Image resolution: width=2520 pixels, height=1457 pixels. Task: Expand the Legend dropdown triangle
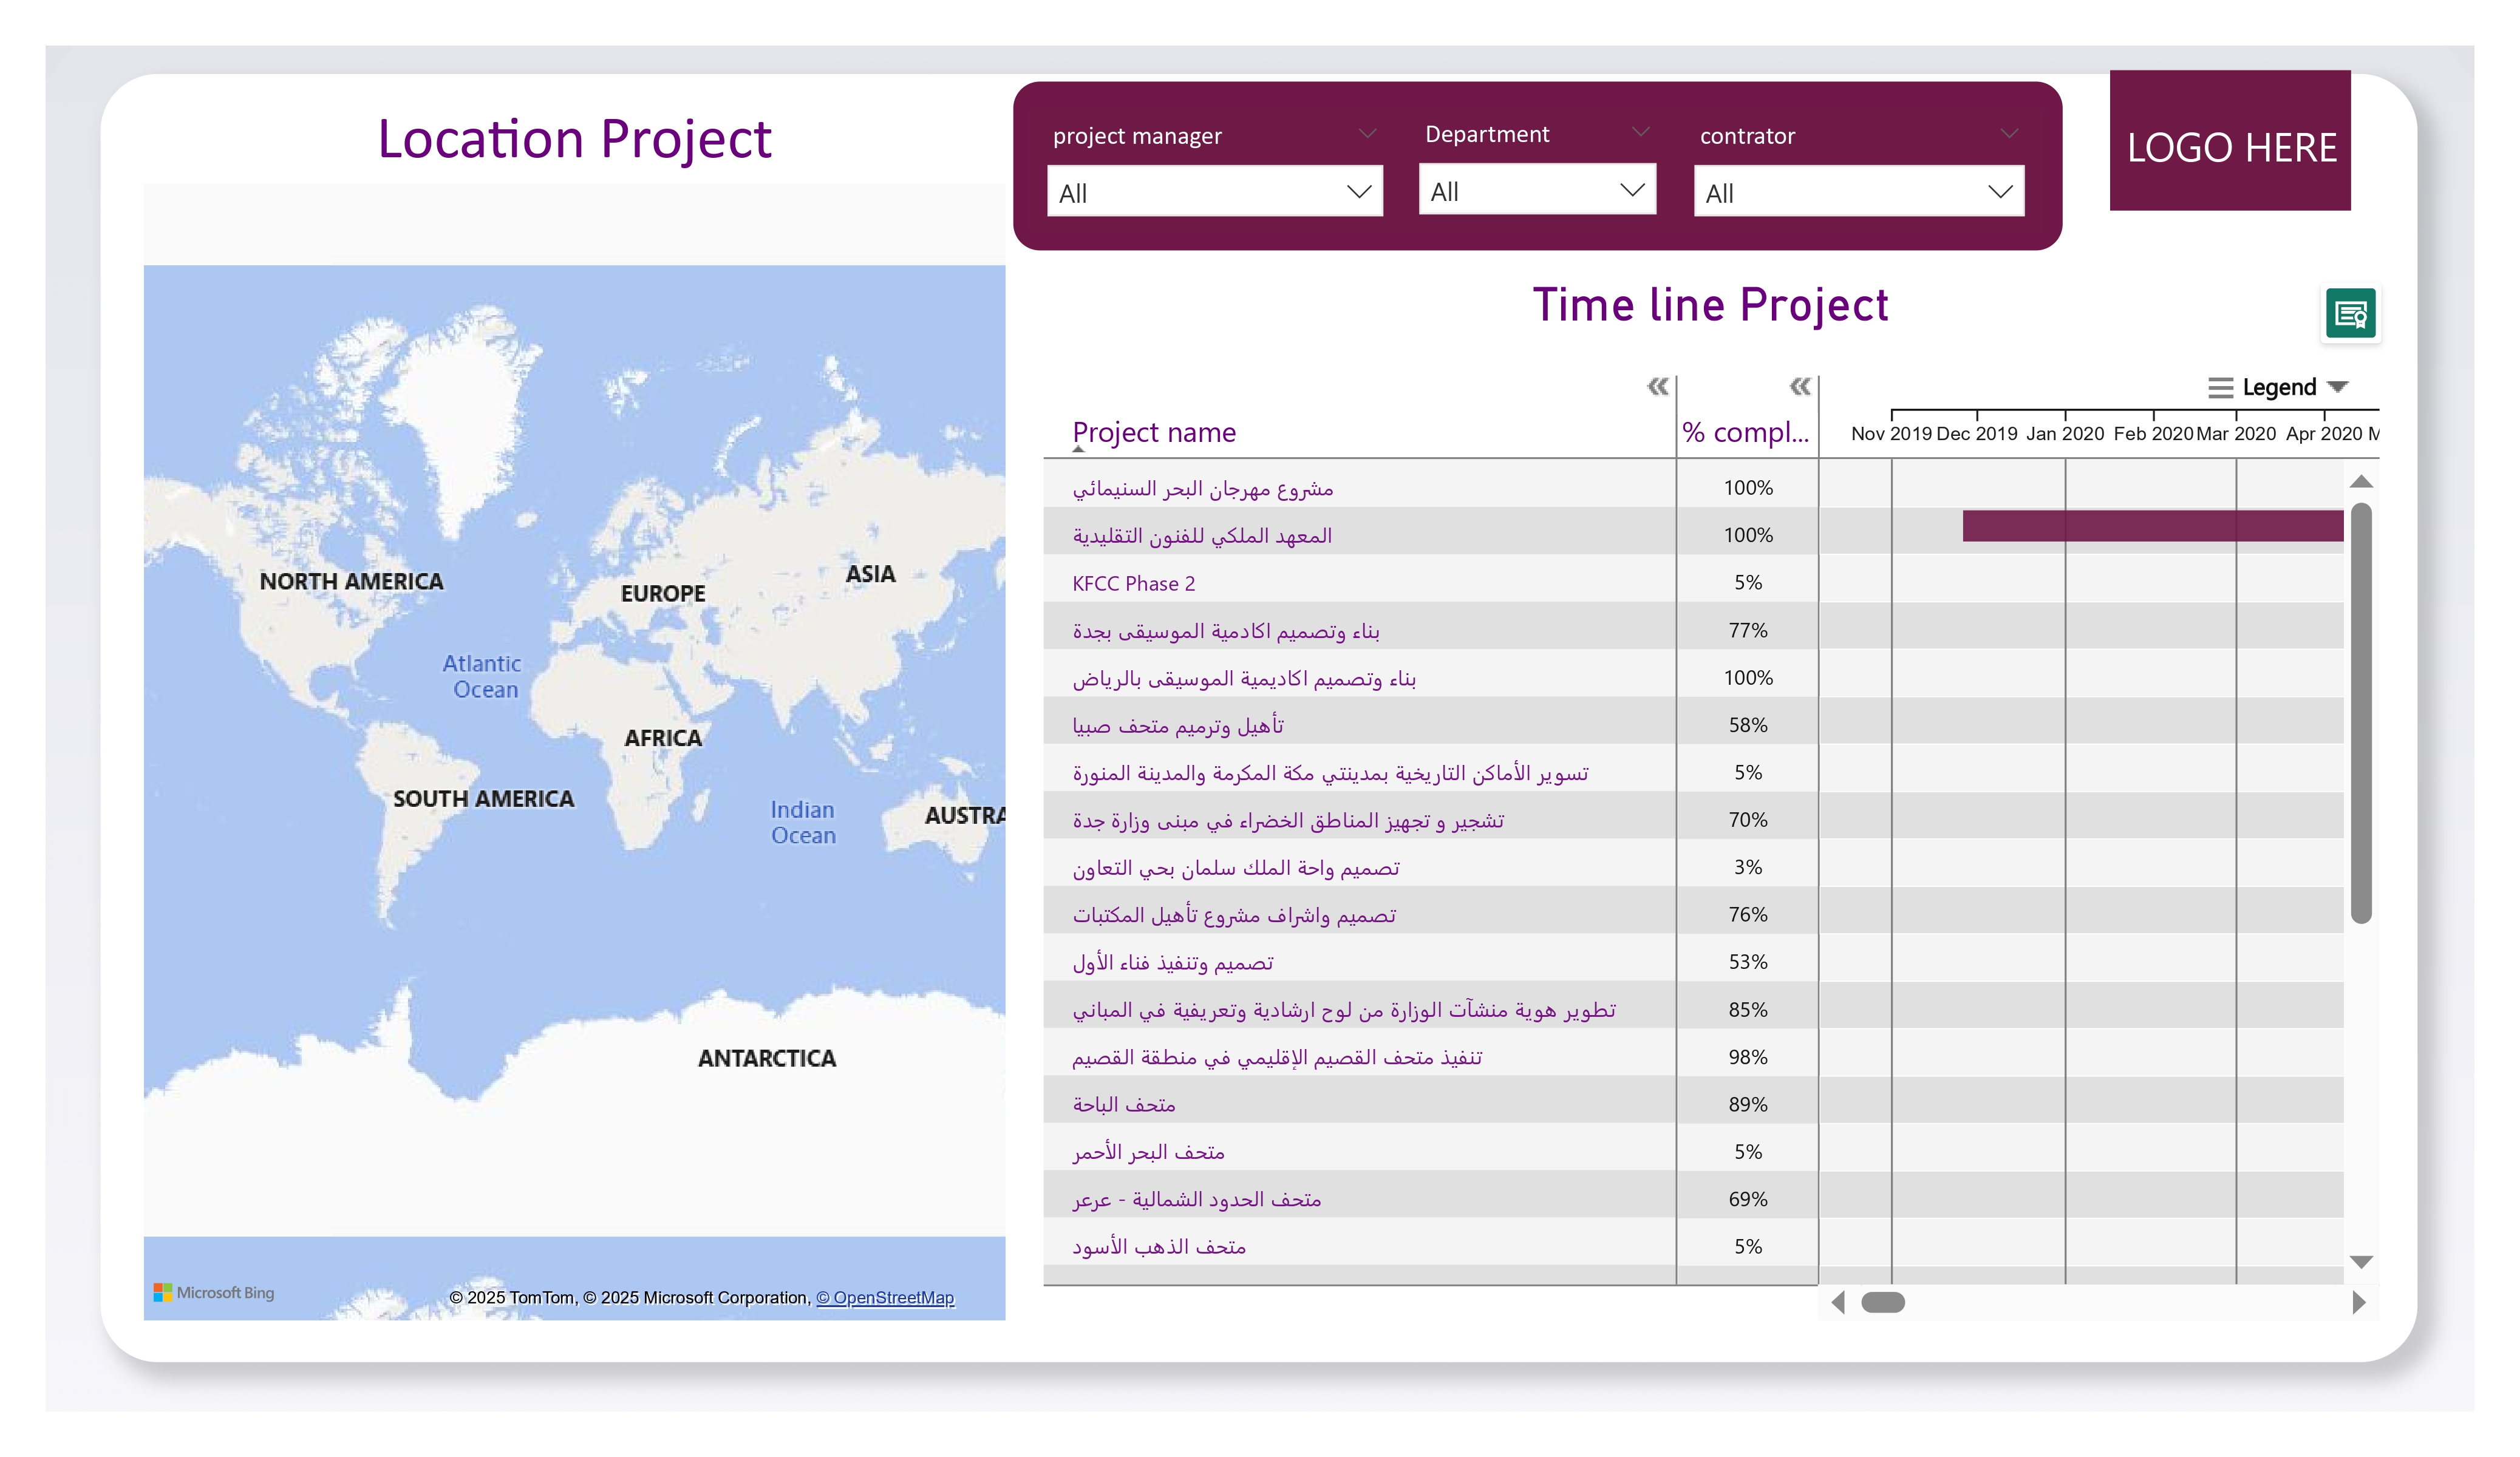coord(2337,387)
